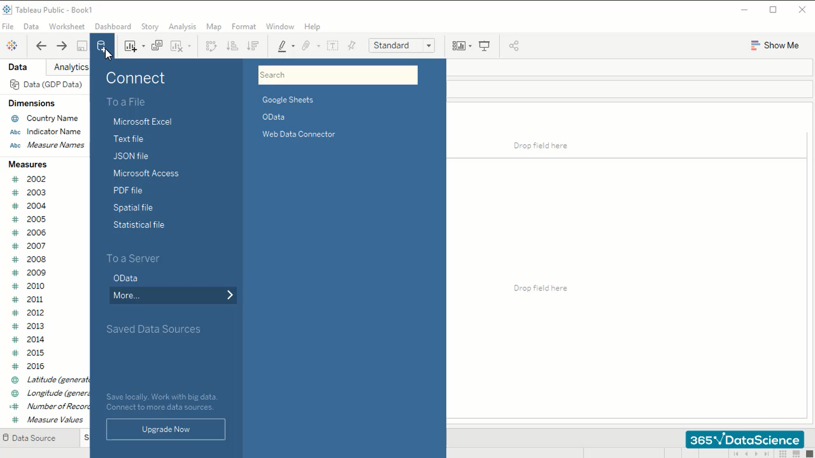Viewport: 815px width, 458px height.
Task: Click the New Worksheet chart icon
Action: pos(130,46)
